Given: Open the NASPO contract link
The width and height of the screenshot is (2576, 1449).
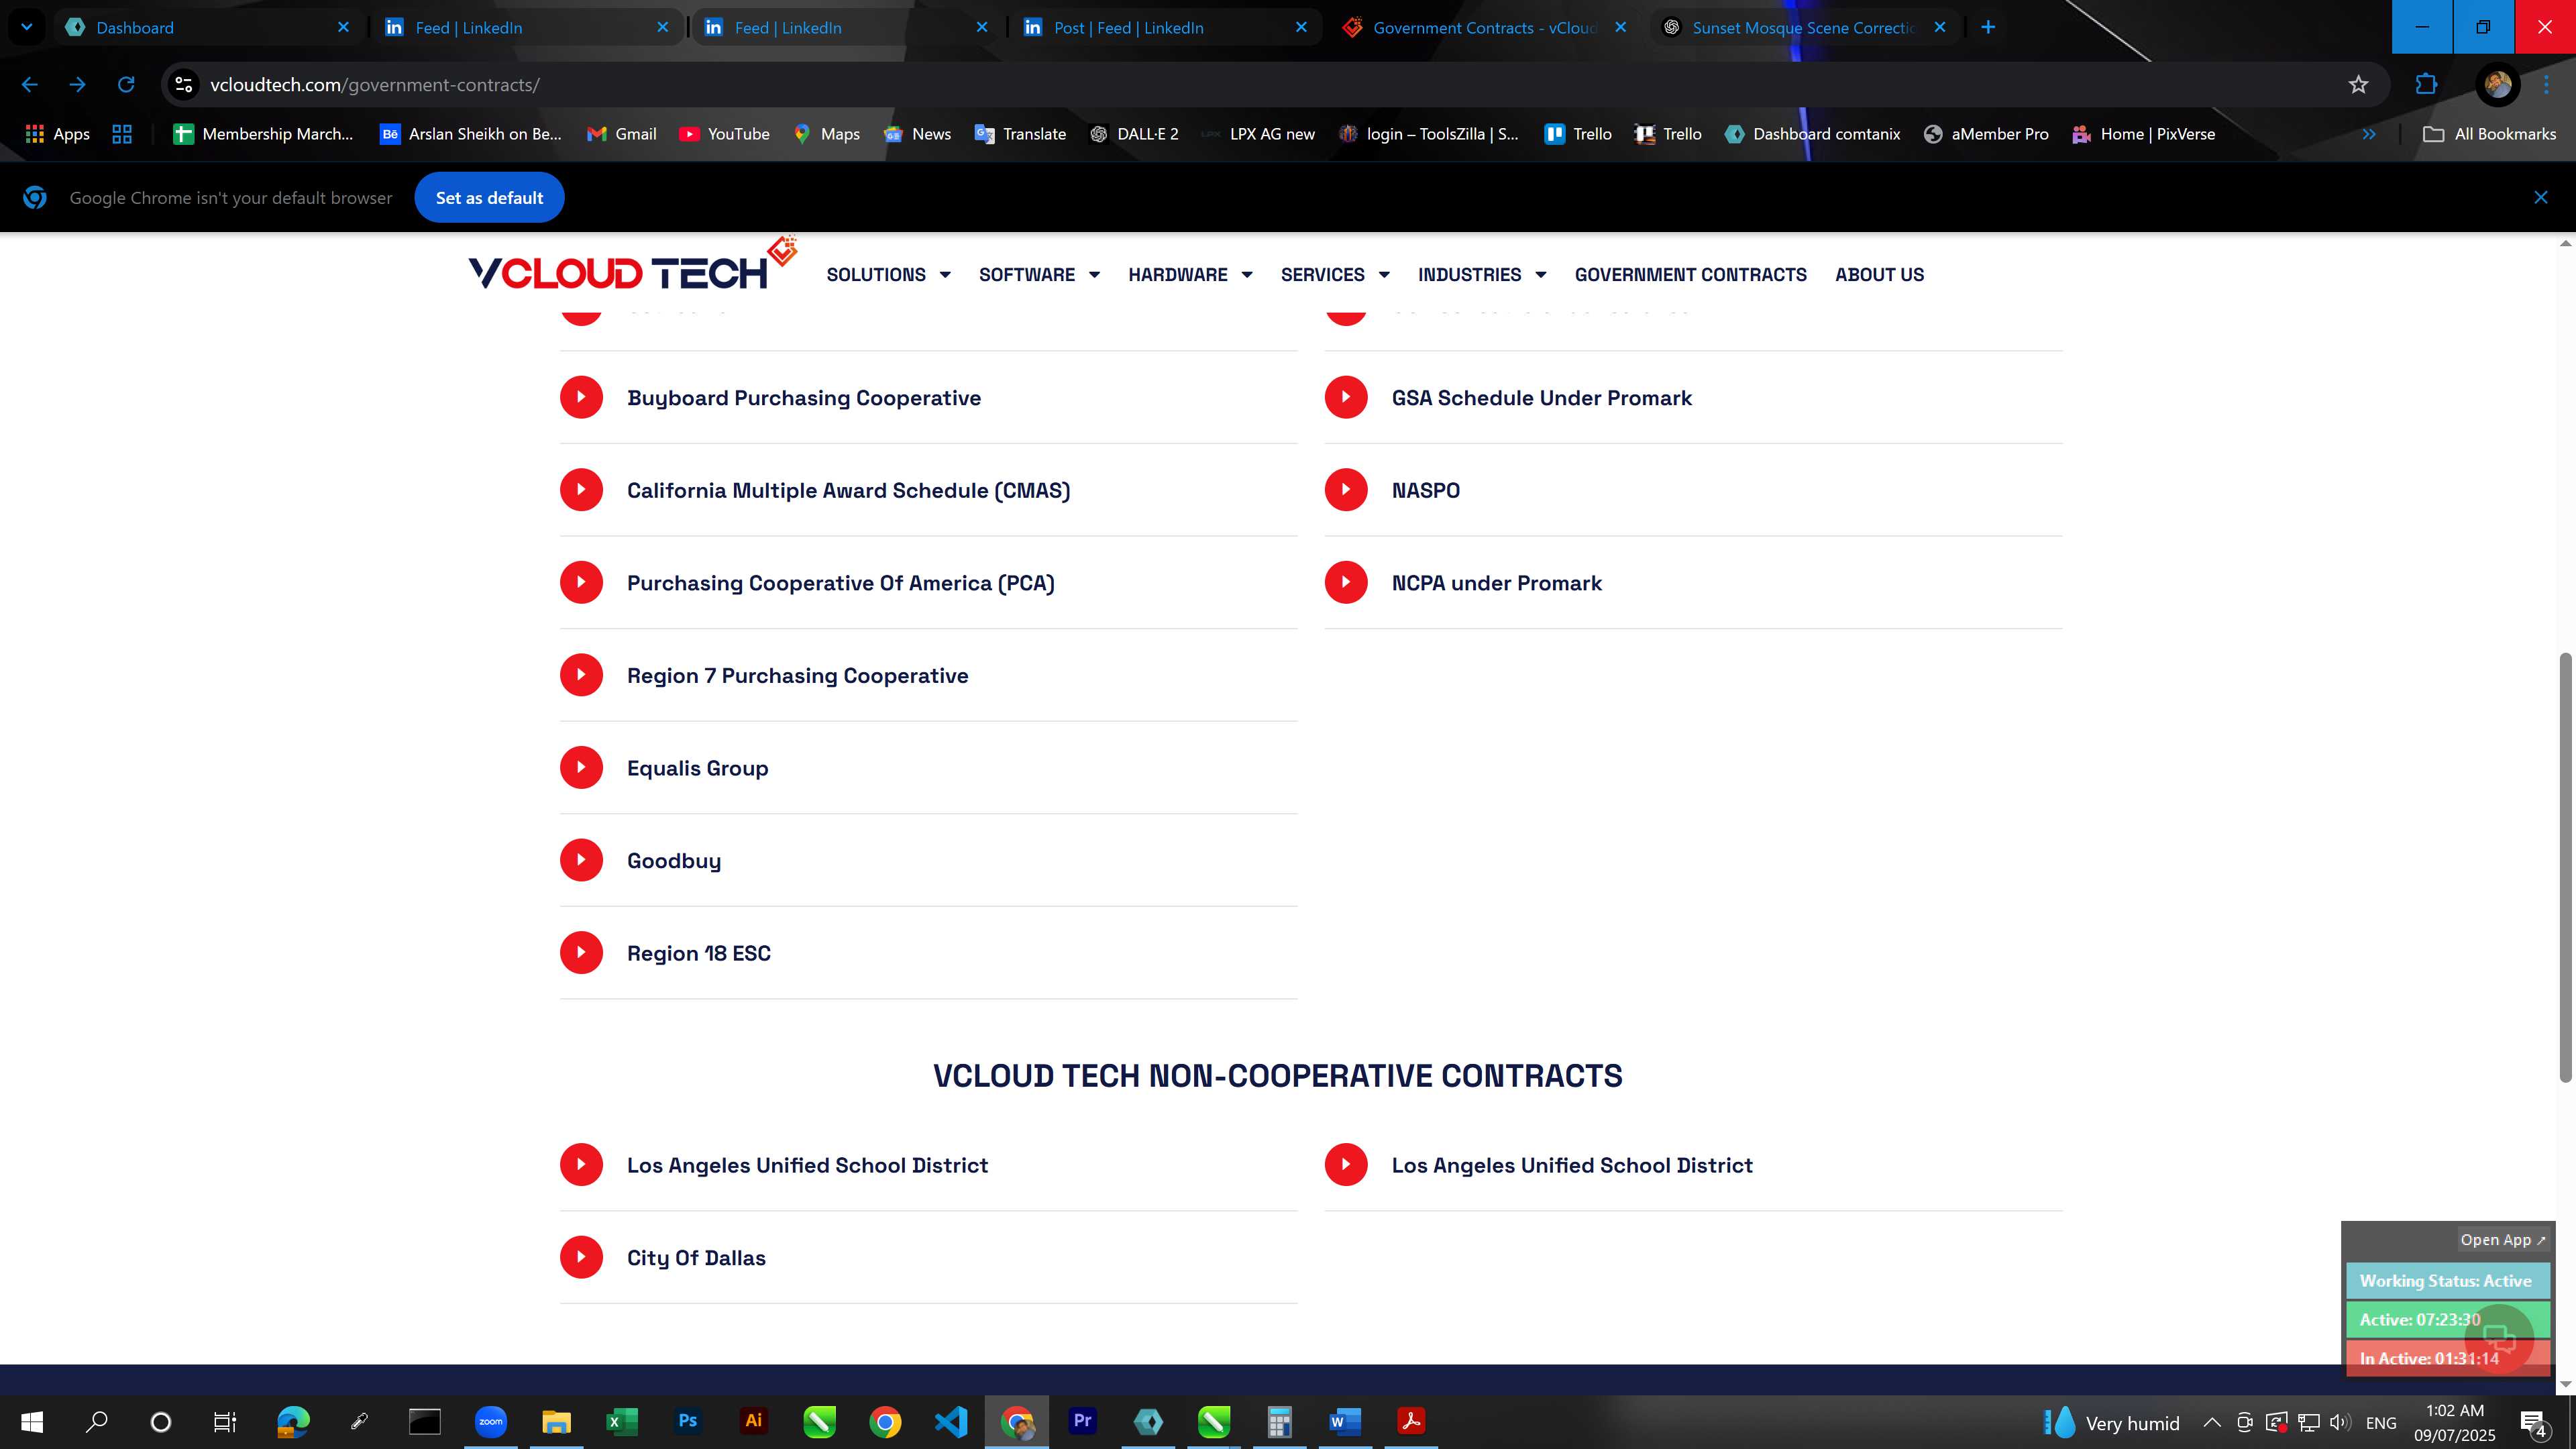Looking at the screenshot, I should pos(1425,490).
